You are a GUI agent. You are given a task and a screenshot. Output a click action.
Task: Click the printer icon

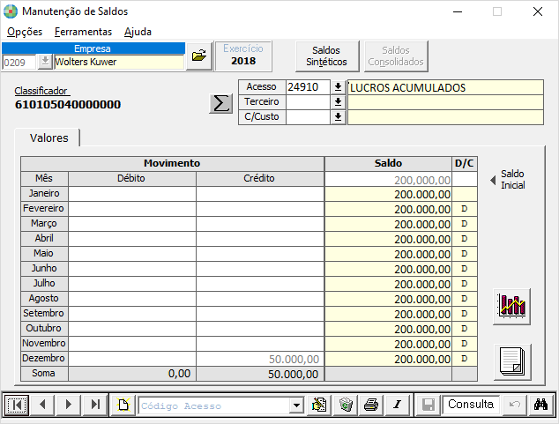(x=371, y=405)
